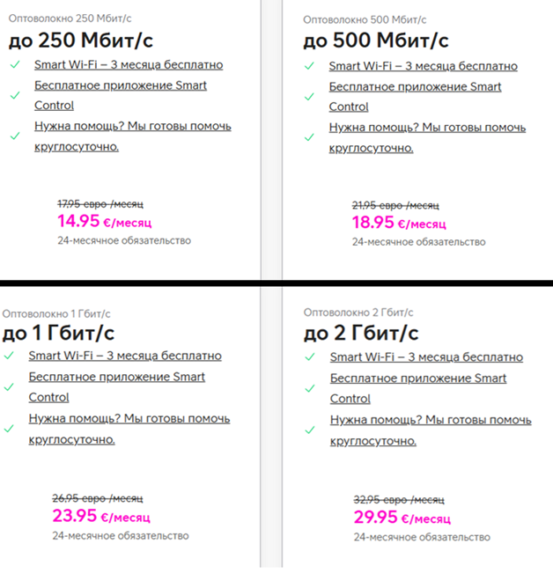553x588 pixels.
Task: Click checkmark beside help line in 1 Гбит/с plan
Action: [9, 429]
